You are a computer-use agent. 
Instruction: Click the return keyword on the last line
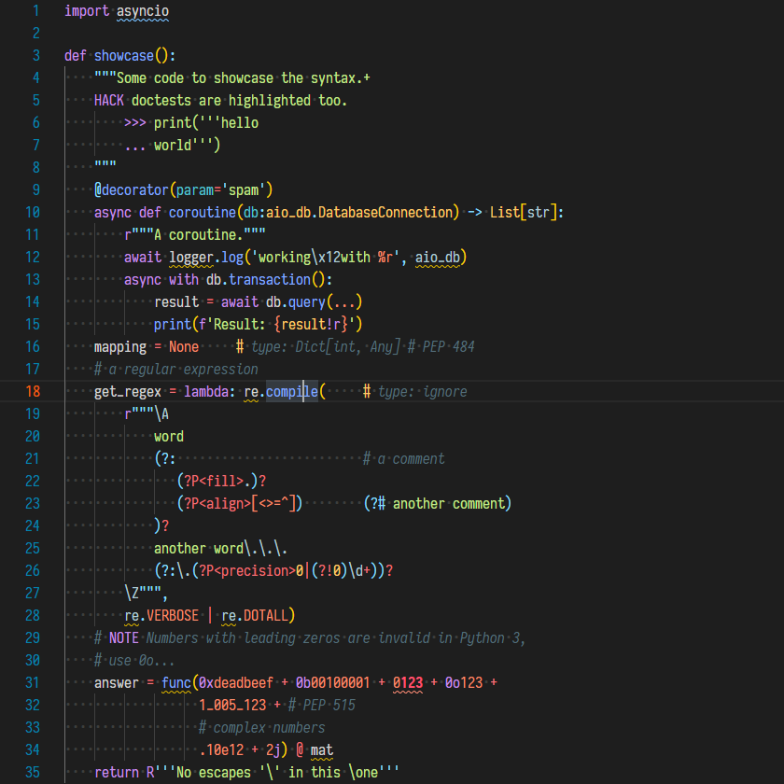116,772
